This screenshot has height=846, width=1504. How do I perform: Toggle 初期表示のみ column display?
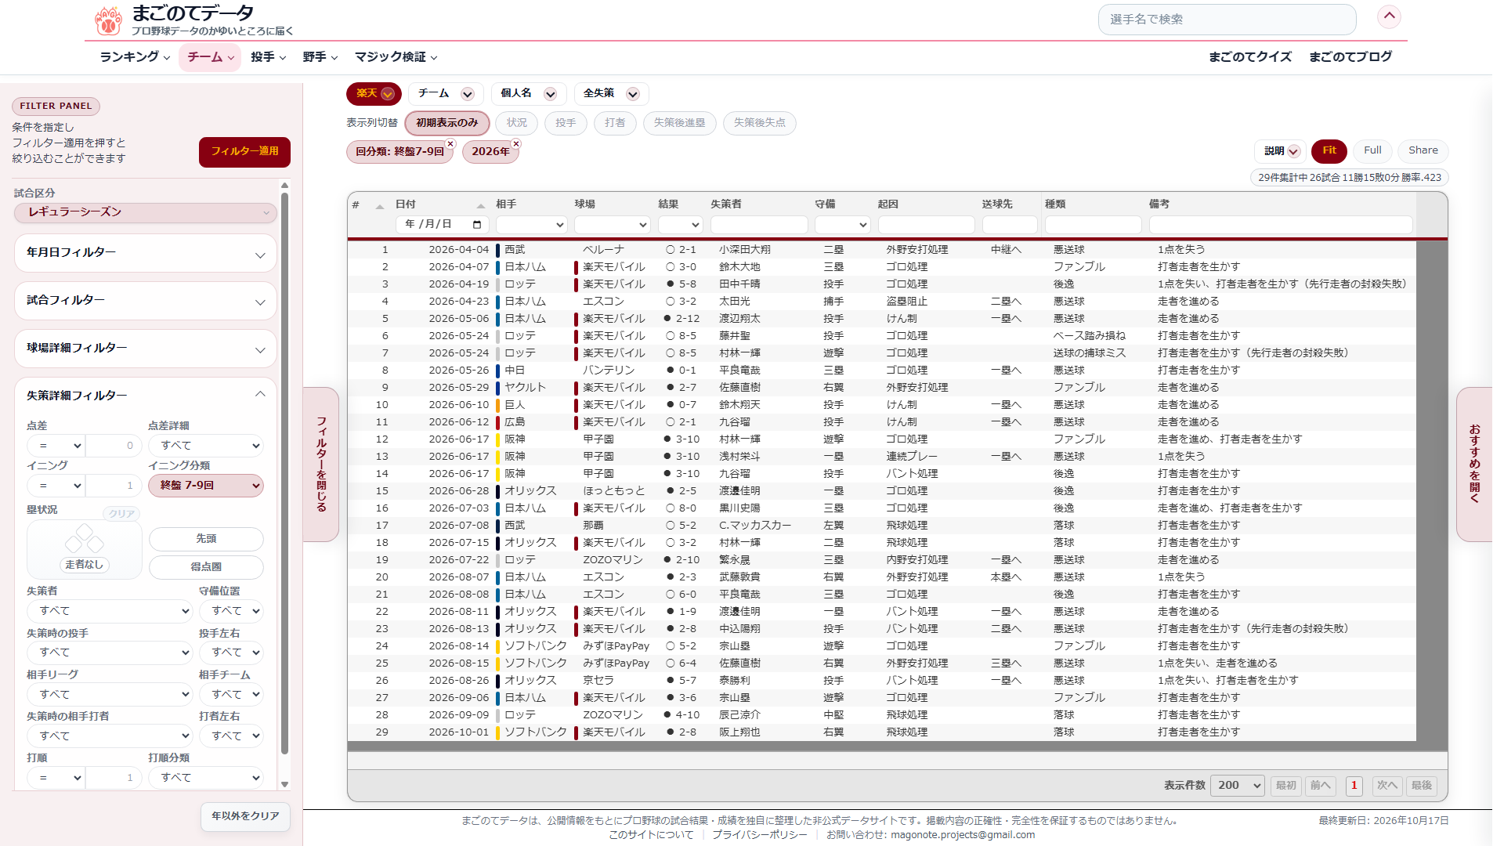click(x=447, y=123)
